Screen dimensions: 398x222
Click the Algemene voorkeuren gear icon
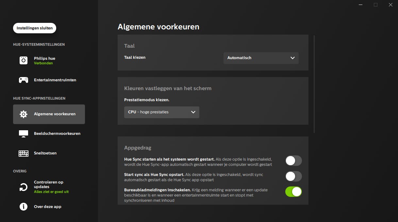[24, 114]
